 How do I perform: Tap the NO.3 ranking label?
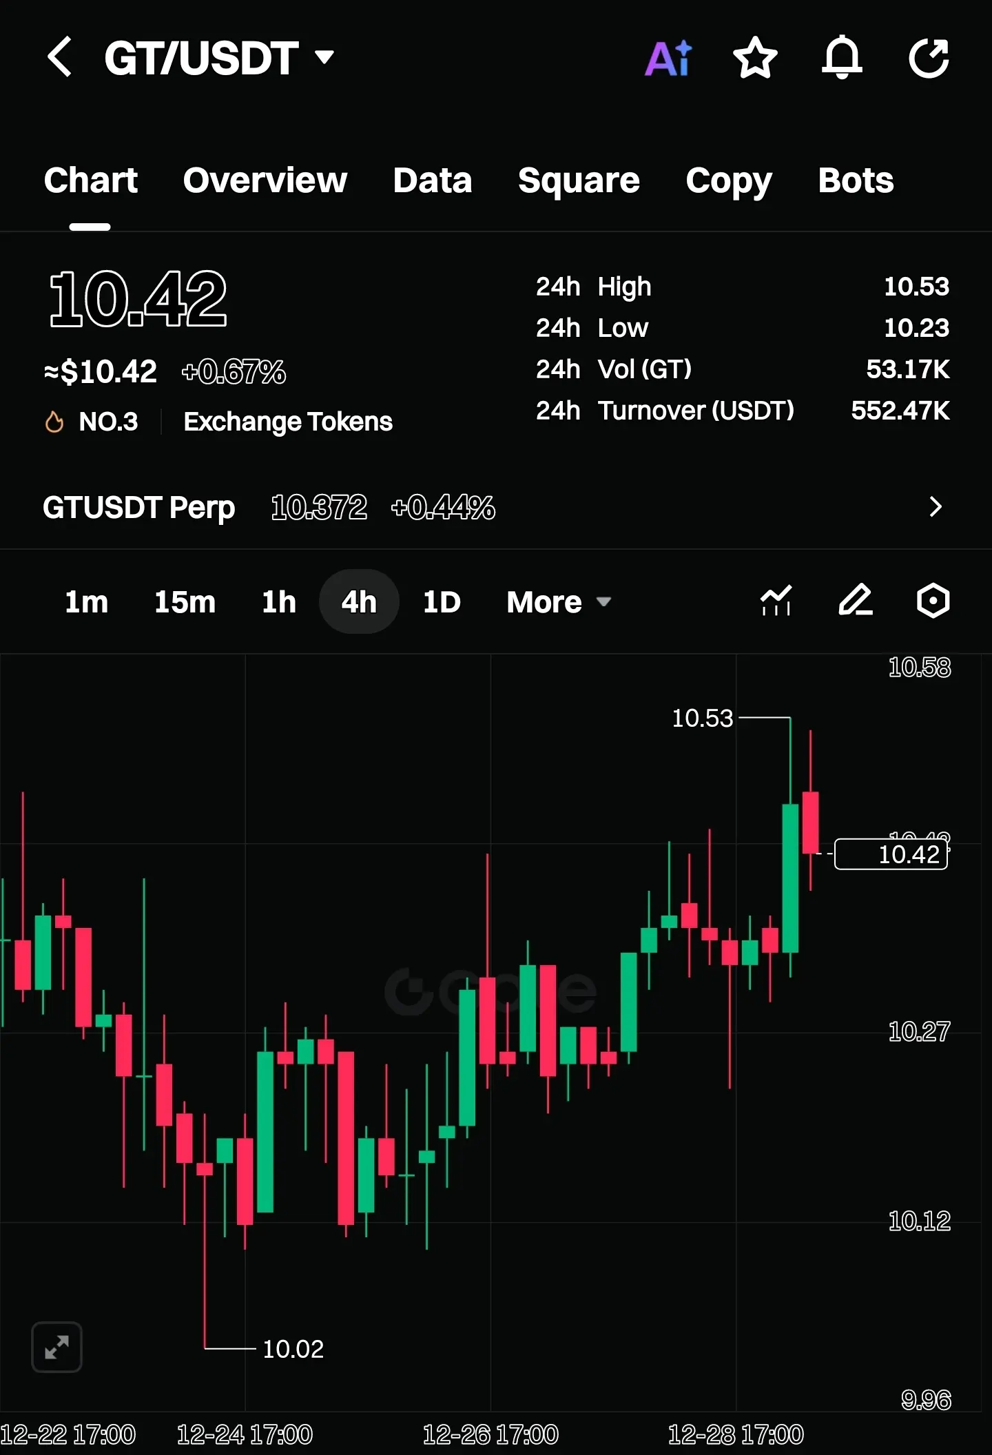pyautogui.click(x=108, y=422)
